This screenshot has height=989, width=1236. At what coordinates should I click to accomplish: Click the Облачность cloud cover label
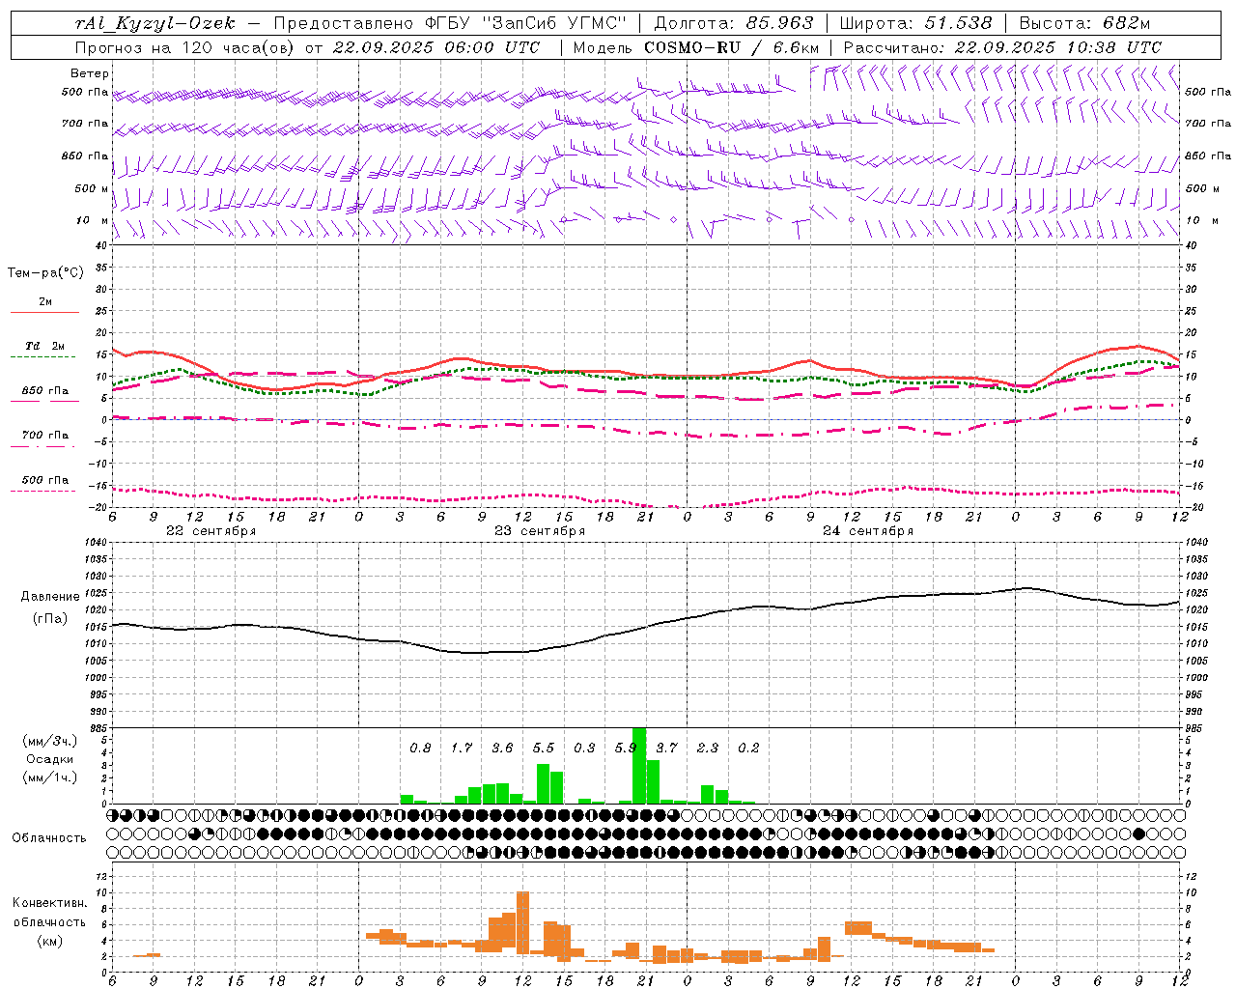coord(49,838)
